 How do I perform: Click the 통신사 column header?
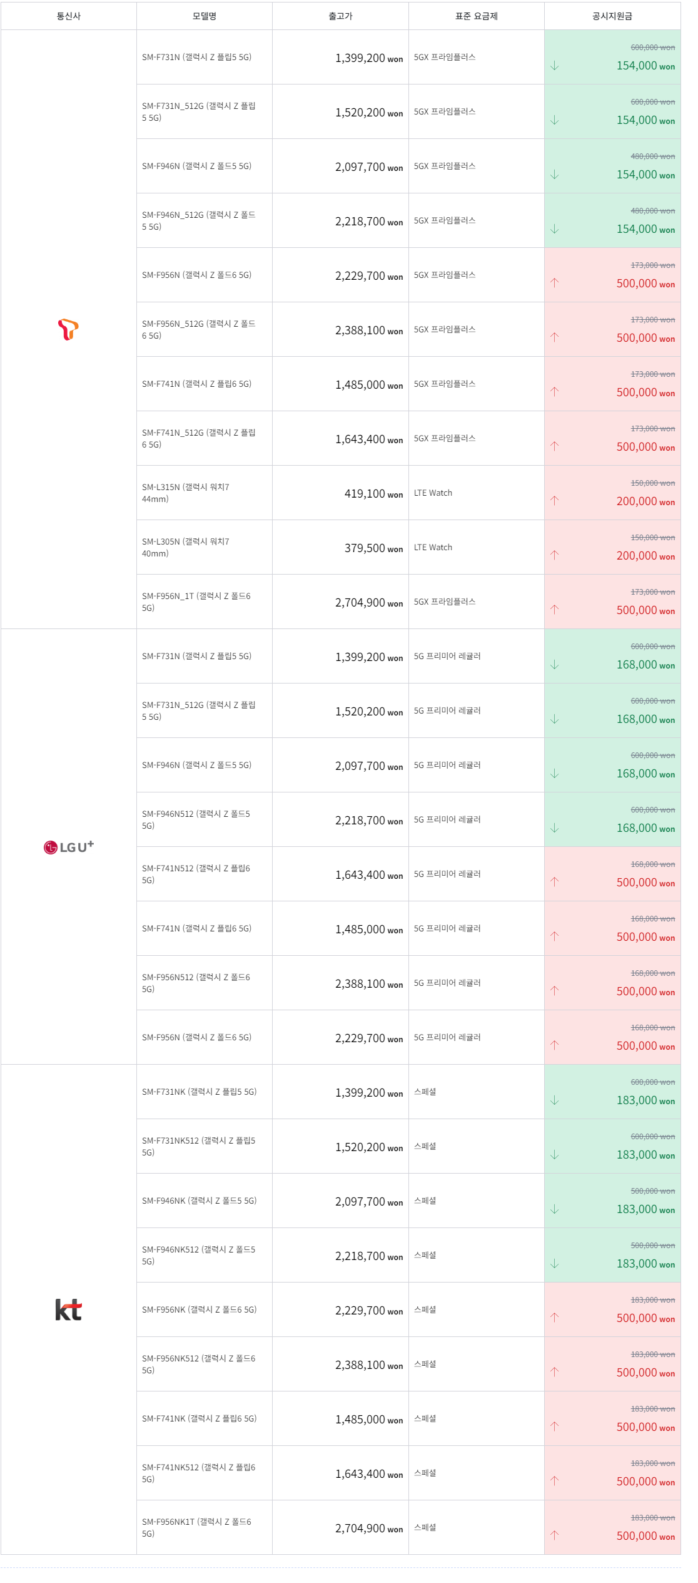tap(68, 16)
